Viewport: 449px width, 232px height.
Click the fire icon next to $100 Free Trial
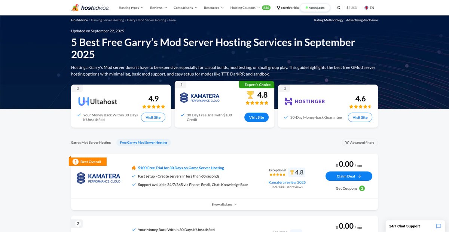click(x=134, y=168)
